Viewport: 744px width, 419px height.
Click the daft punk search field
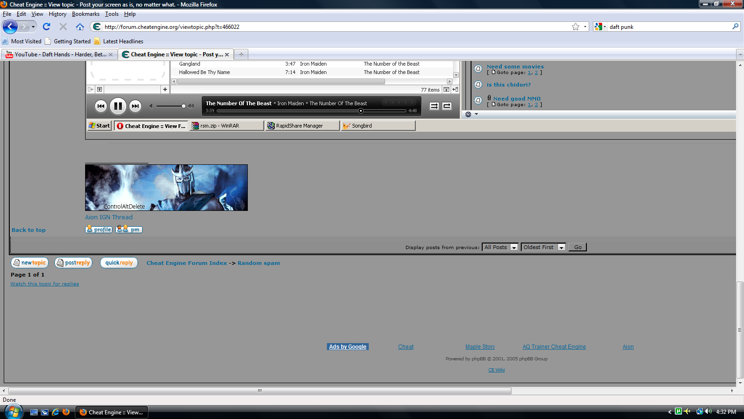coord(669,27)
